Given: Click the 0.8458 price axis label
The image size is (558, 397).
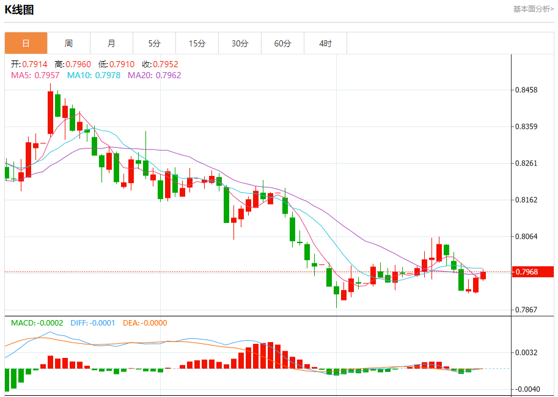Looking at the screenshot, I should 527,90.
